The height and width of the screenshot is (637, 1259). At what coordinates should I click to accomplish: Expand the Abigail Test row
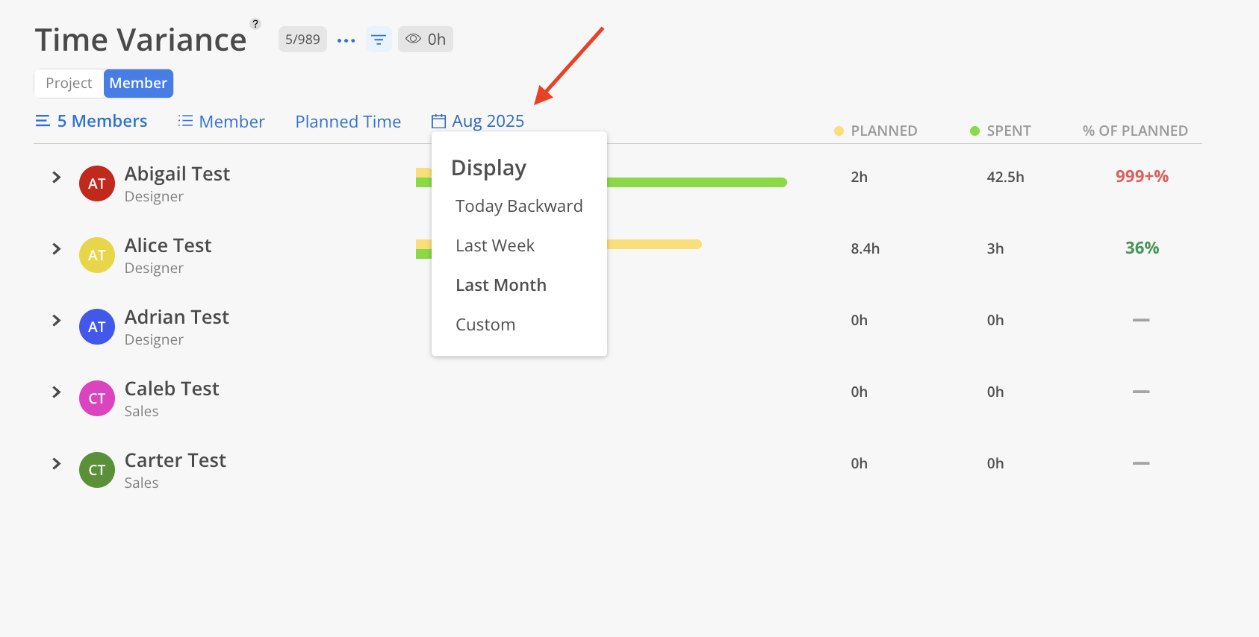(57, 177)
